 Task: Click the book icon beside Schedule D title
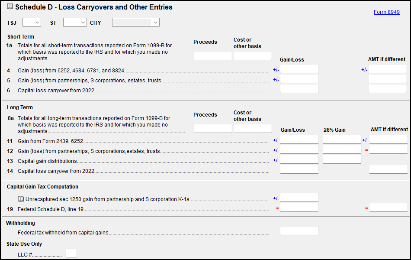point(10,7)
